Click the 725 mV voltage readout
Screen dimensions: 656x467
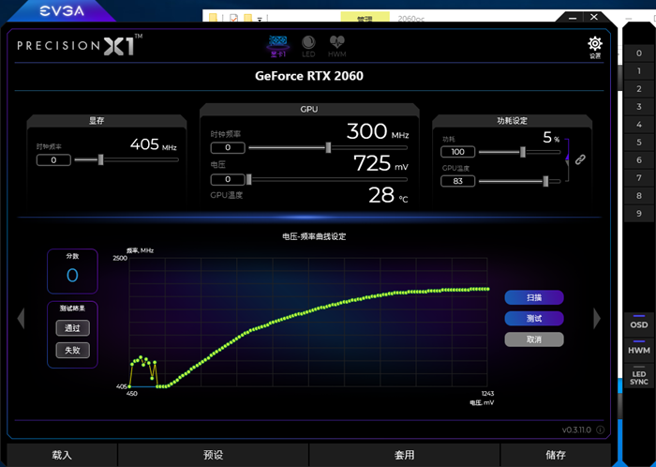click(x=380, y=163)
